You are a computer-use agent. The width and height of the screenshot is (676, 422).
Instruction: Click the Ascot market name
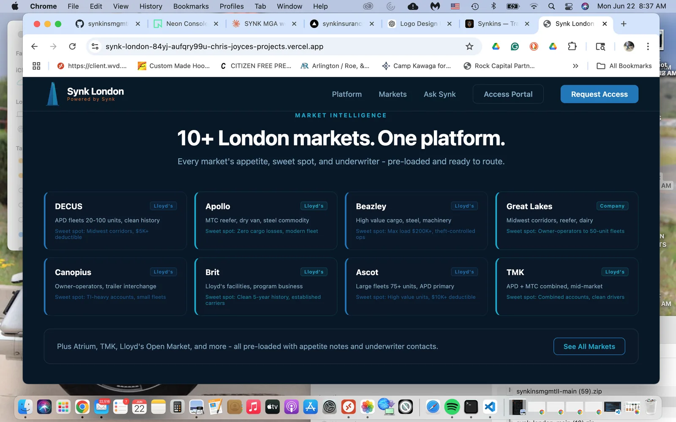(367, 272)
